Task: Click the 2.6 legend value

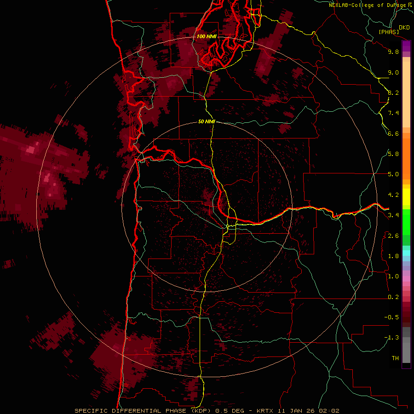Action: (393, 236)
